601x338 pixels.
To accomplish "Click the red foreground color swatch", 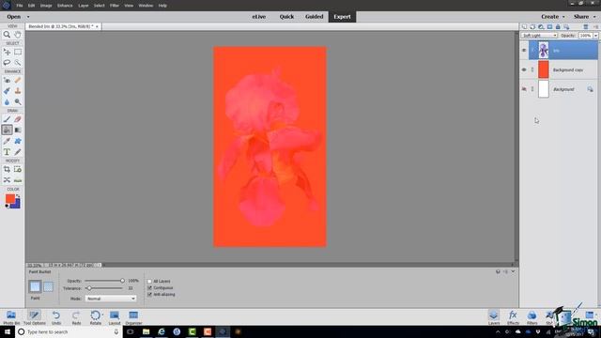I will pyautogui.click(x=9, y=198).
